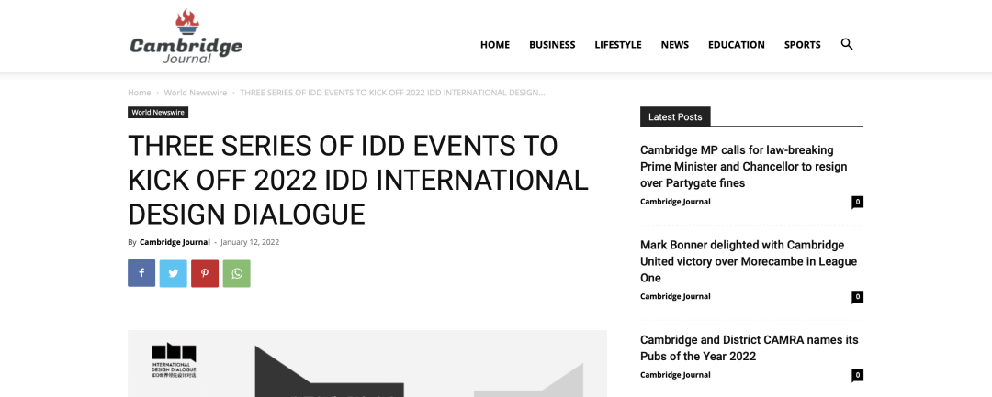
Task: Share article on Pinterest
Action: [x=205, y=273]
